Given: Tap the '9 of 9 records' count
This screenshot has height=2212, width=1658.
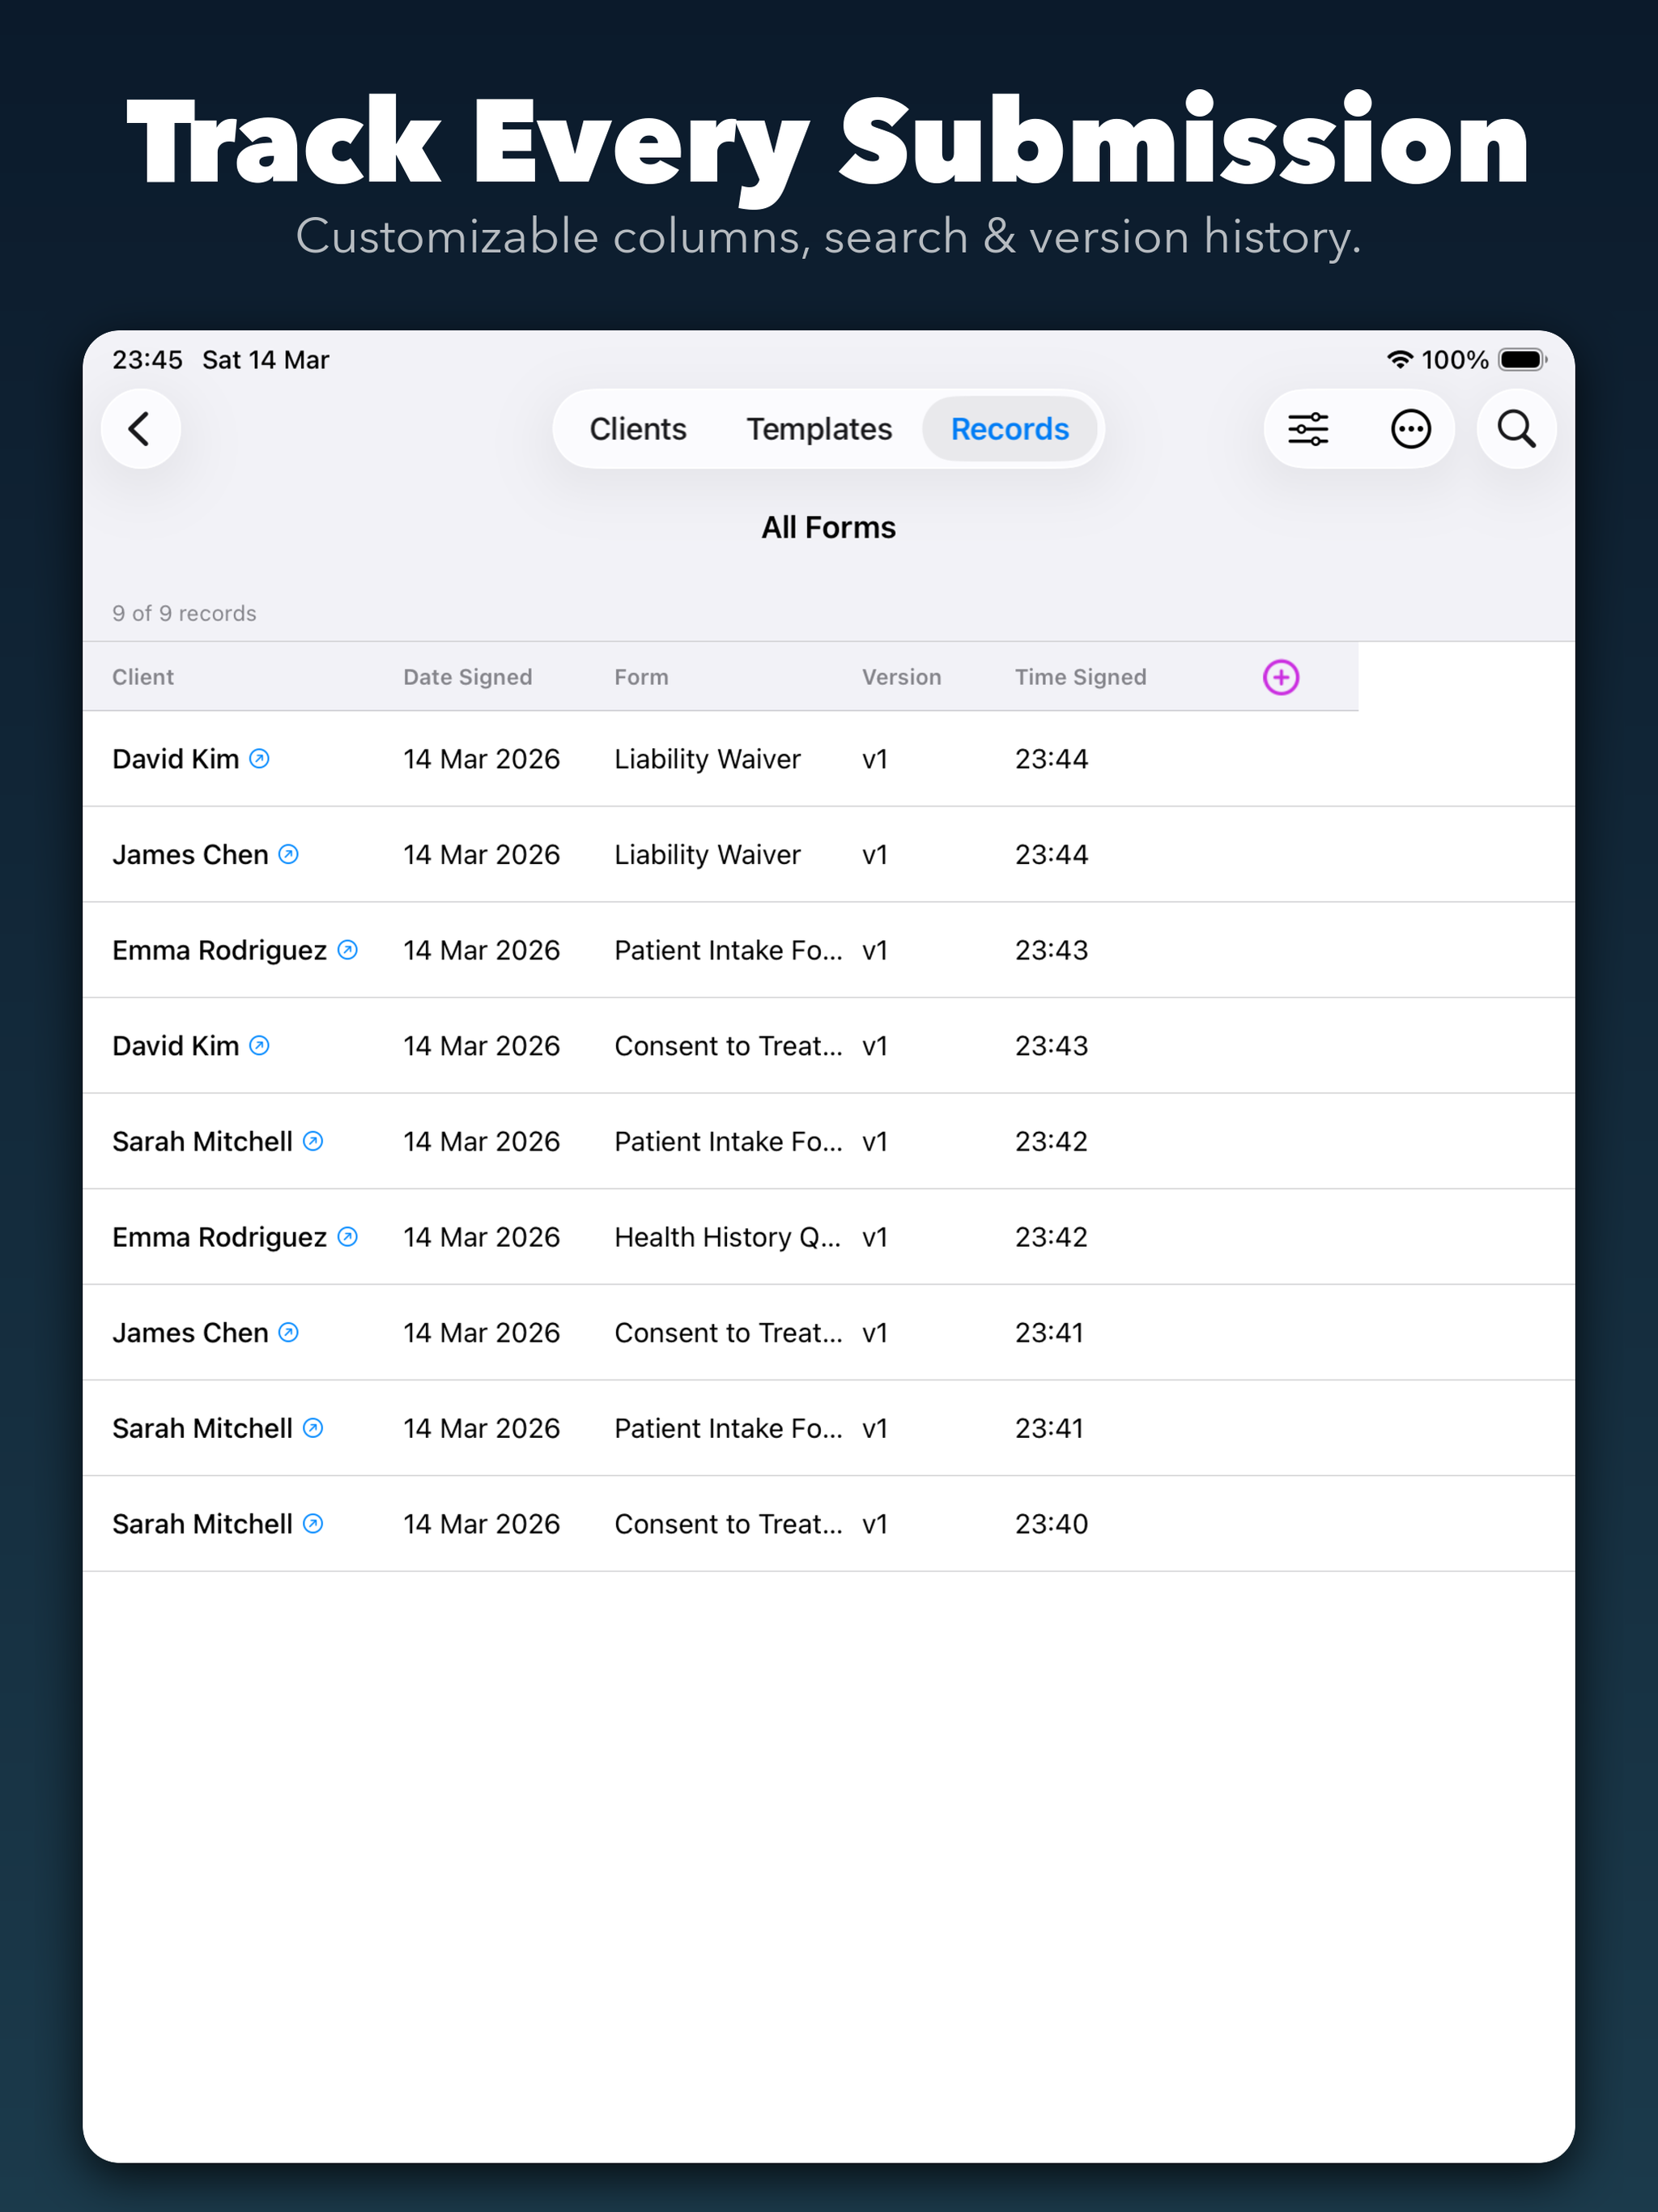Looking at the screenshot, I should point(184,613).
